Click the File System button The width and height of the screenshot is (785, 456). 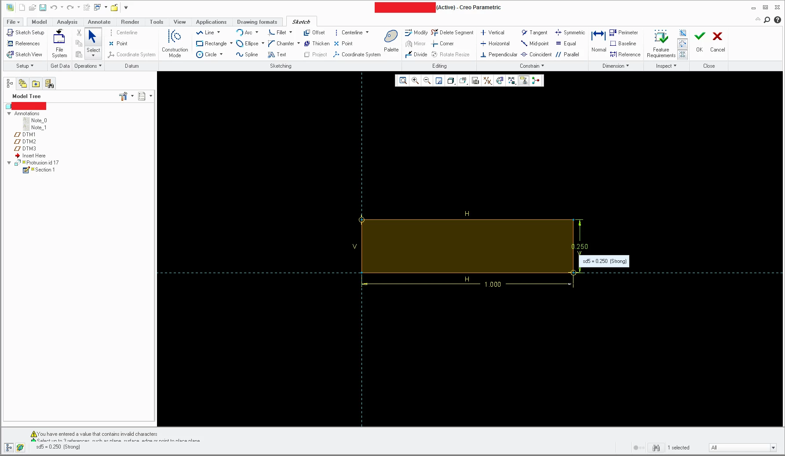[59, 44]
